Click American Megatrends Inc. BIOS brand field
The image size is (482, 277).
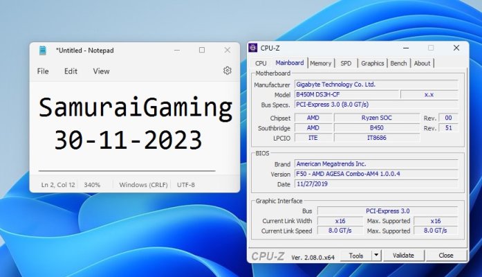(x=377, y=163)
